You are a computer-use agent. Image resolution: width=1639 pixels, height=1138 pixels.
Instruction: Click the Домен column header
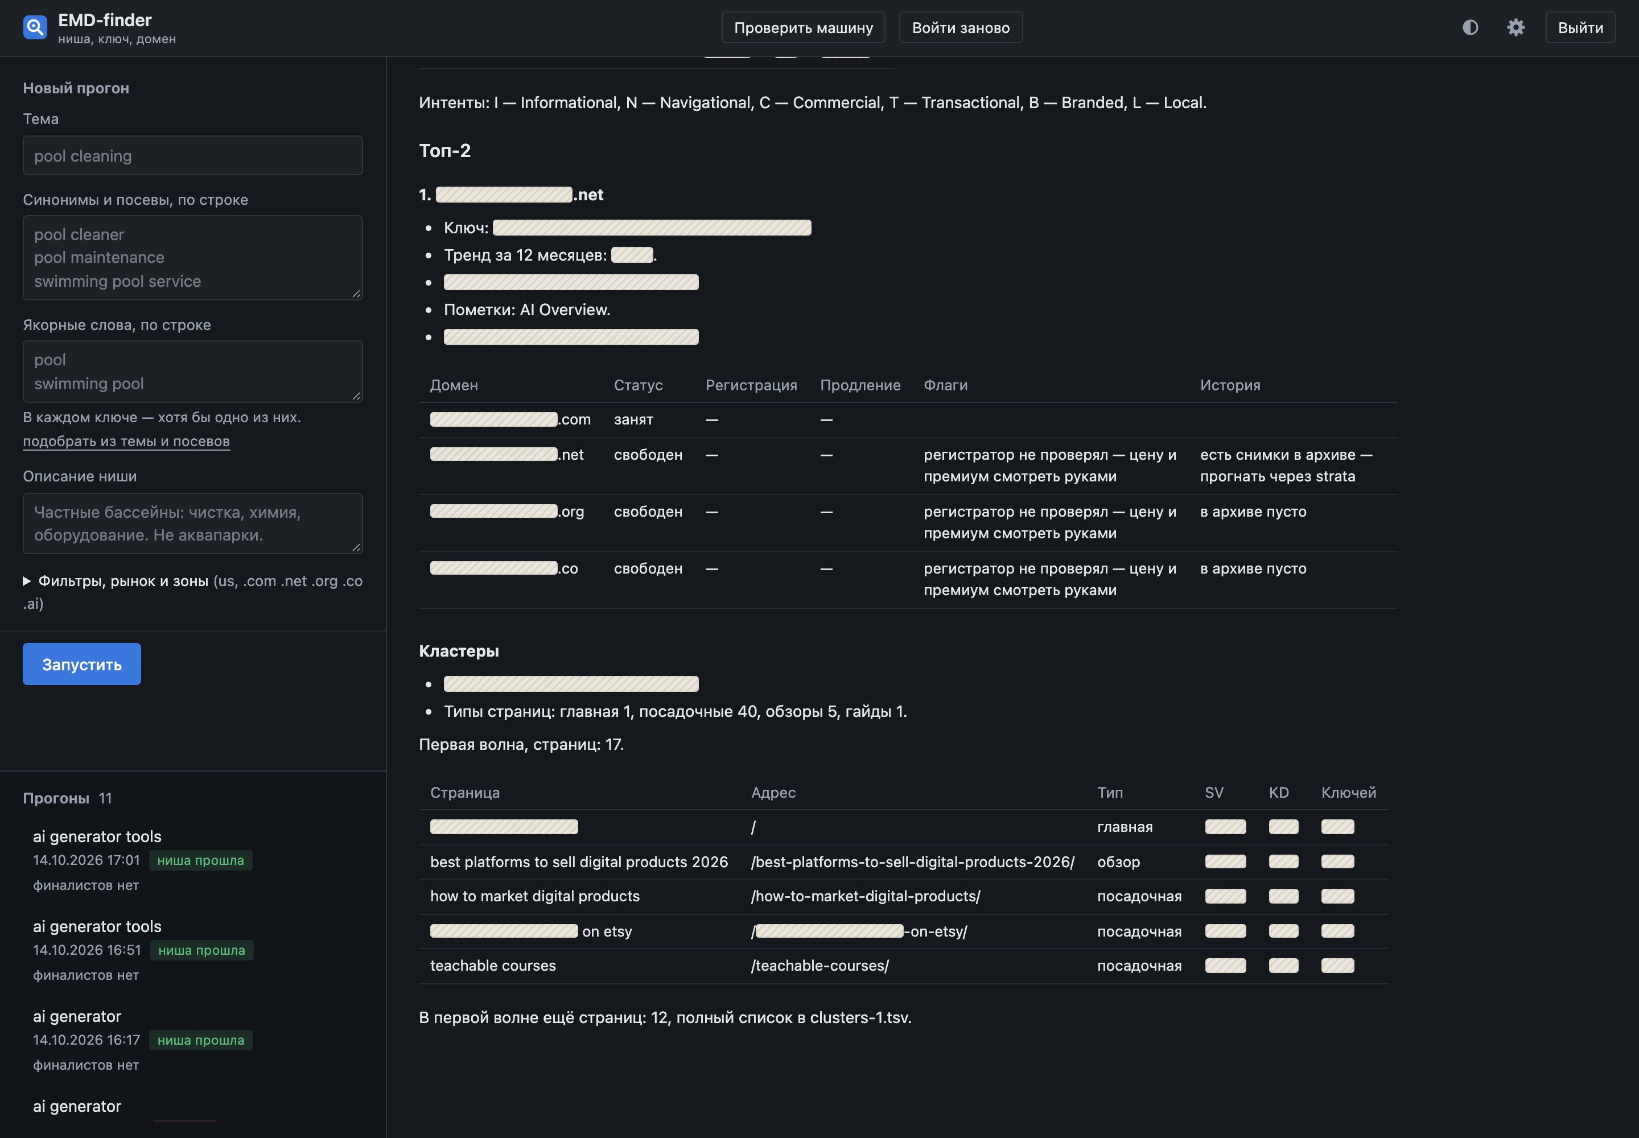[454, 385]
